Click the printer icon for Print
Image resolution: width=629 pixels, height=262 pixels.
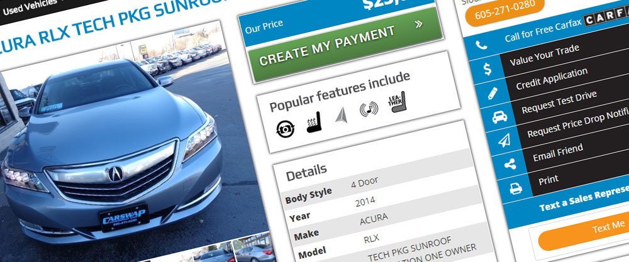pyautogui.click(x=516, y=188)
